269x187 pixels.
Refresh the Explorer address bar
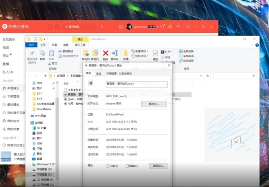click(x=208, y=76)
